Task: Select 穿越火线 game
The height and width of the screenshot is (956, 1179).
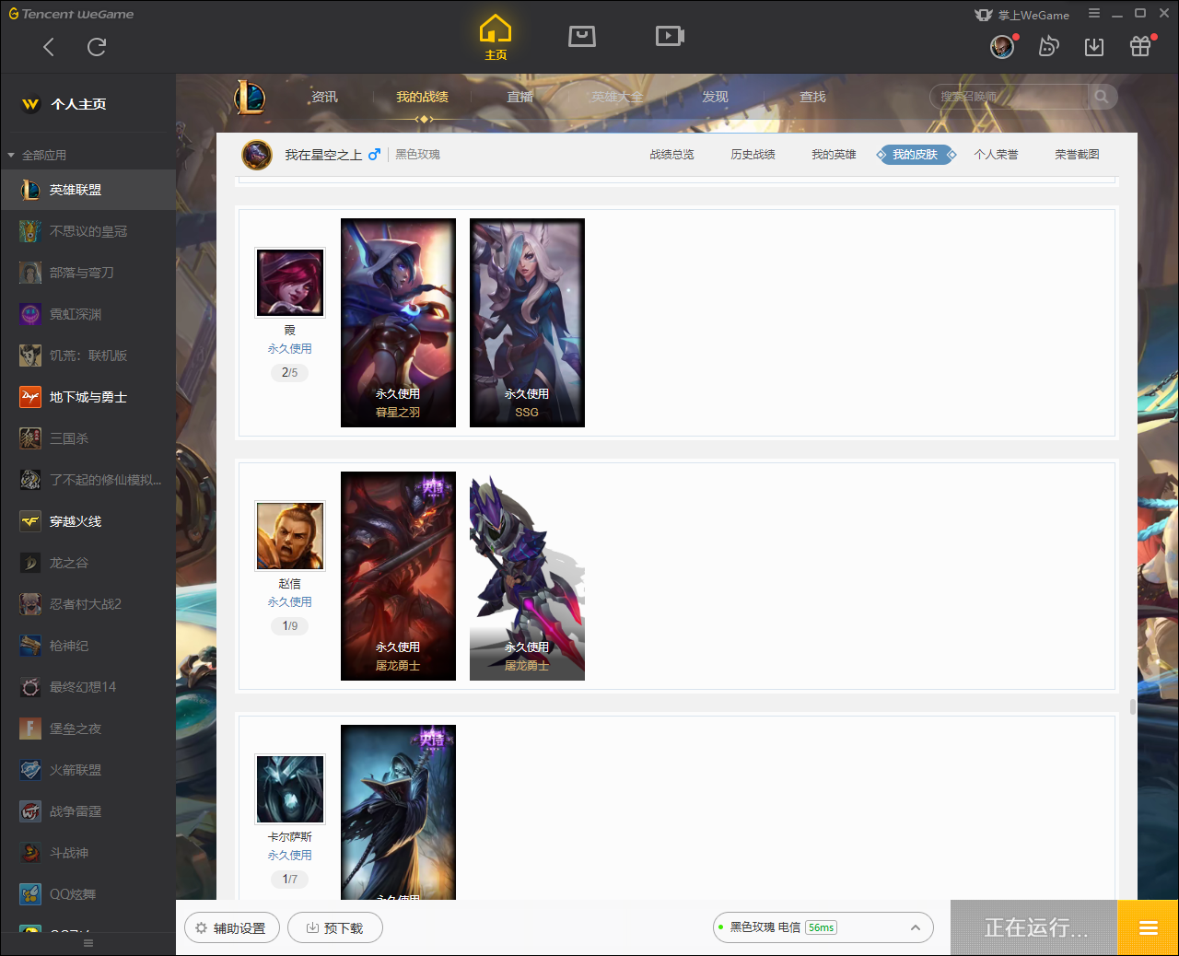Action: pos(88,521)
